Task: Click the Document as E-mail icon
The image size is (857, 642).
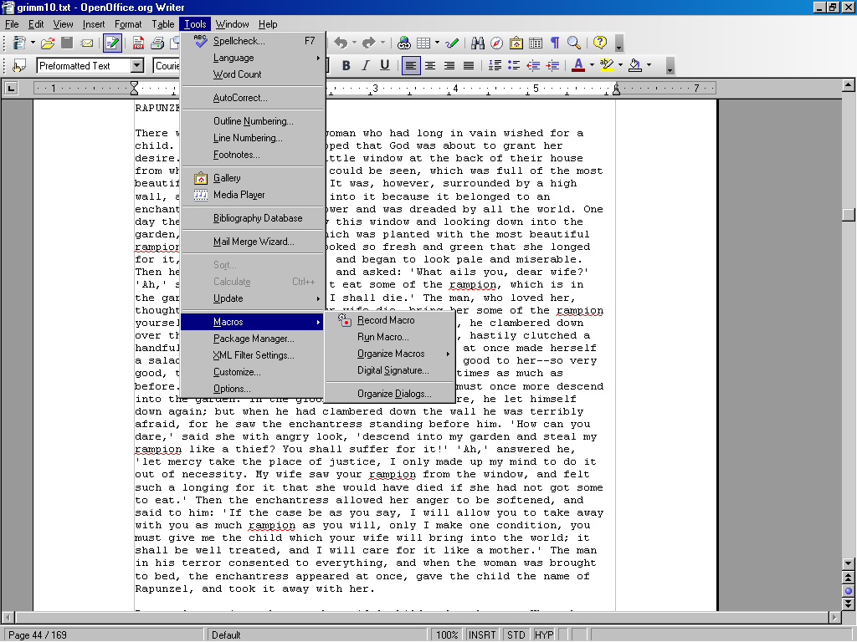Action: pos(86,43)
